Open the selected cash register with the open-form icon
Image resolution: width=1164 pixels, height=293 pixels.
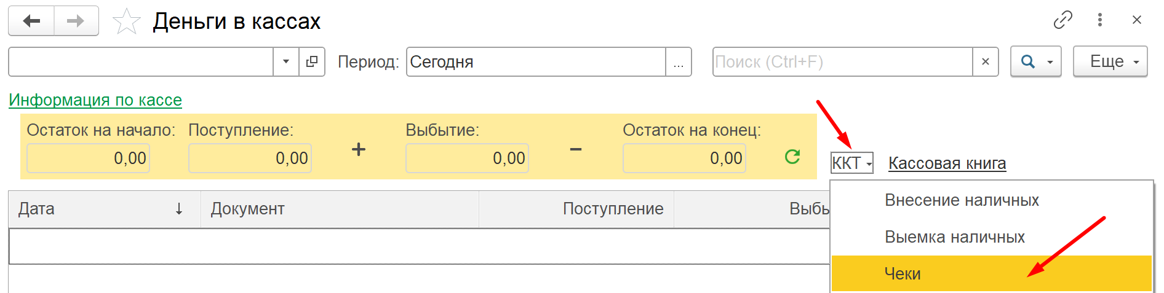pyautogui.click(x=312, y=62)
